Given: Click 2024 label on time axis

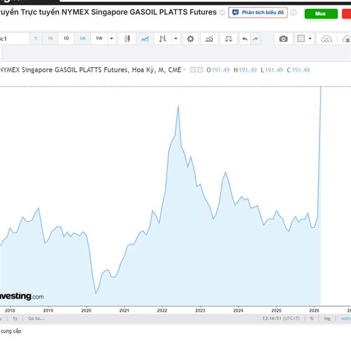Looking at the screenshot, I should 238,311.
